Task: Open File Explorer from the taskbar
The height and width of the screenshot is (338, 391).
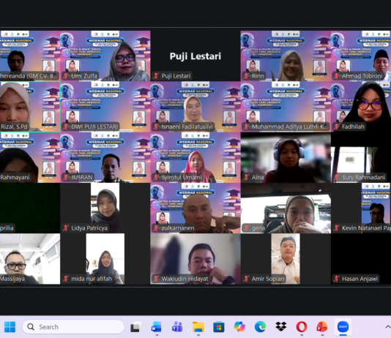Action: [x=198, y=327]
